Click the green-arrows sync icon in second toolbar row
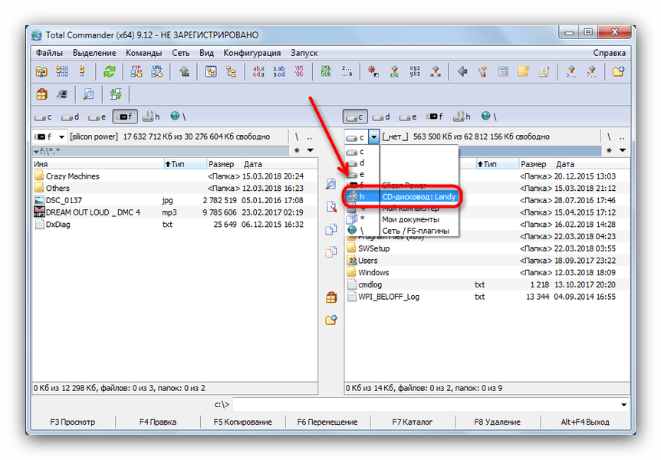Viewport: 661px width, 460px height. click(116, 94)
